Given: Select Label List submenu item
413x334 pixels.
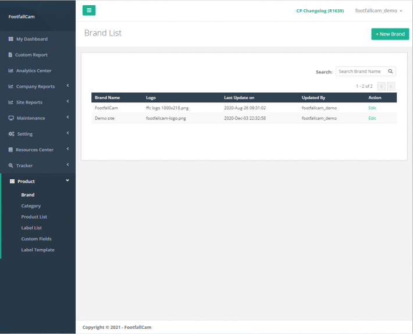Looking at the screenshot, I should click(31, 228).
